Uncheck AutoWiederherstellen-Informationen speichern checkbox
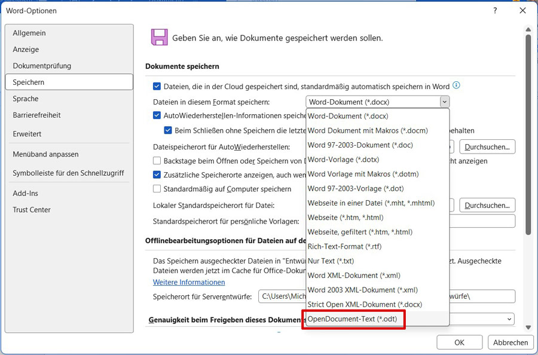 pyautogui.click(x=157, y=115)
